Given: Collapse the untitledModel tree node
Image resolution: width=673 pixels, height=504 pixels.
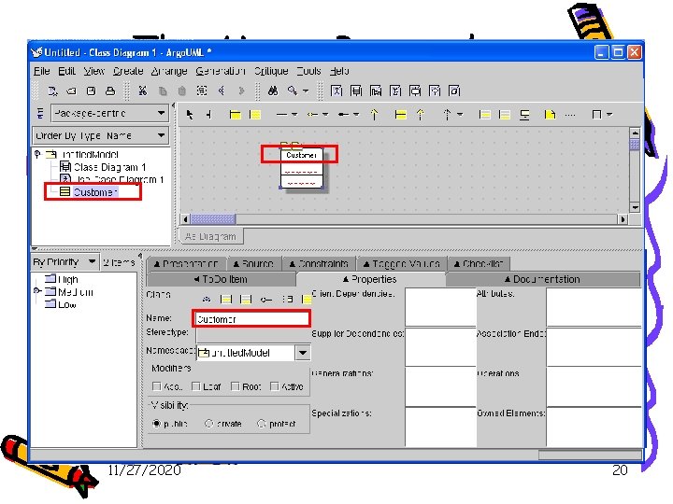Looking at the screenshot, I should (37, 154).
